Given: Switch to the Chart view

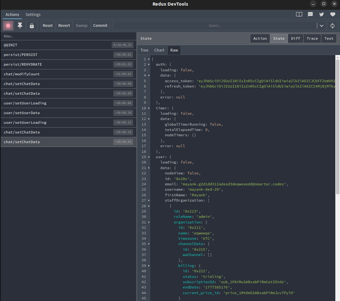Looking at the screenshot, I should (159, 50).
